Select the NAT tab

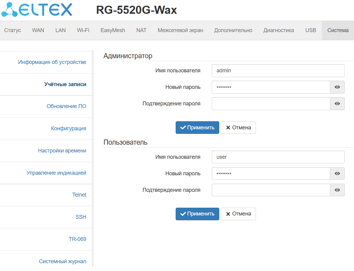coord(141,30)
